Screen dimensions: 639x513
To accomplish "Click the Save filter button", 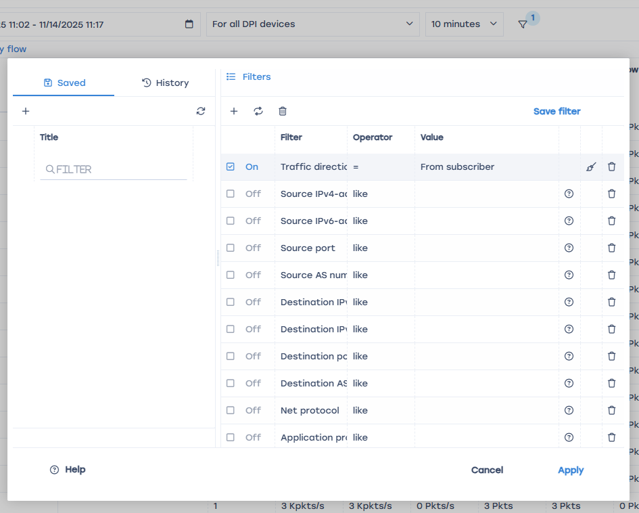I will [x=557, y=111].
